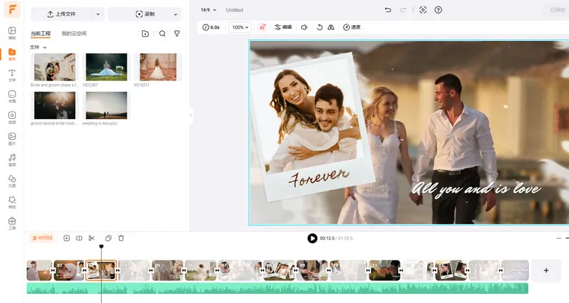
Task: Select timeline scene 02 clip
Action: tap(68, 270)
